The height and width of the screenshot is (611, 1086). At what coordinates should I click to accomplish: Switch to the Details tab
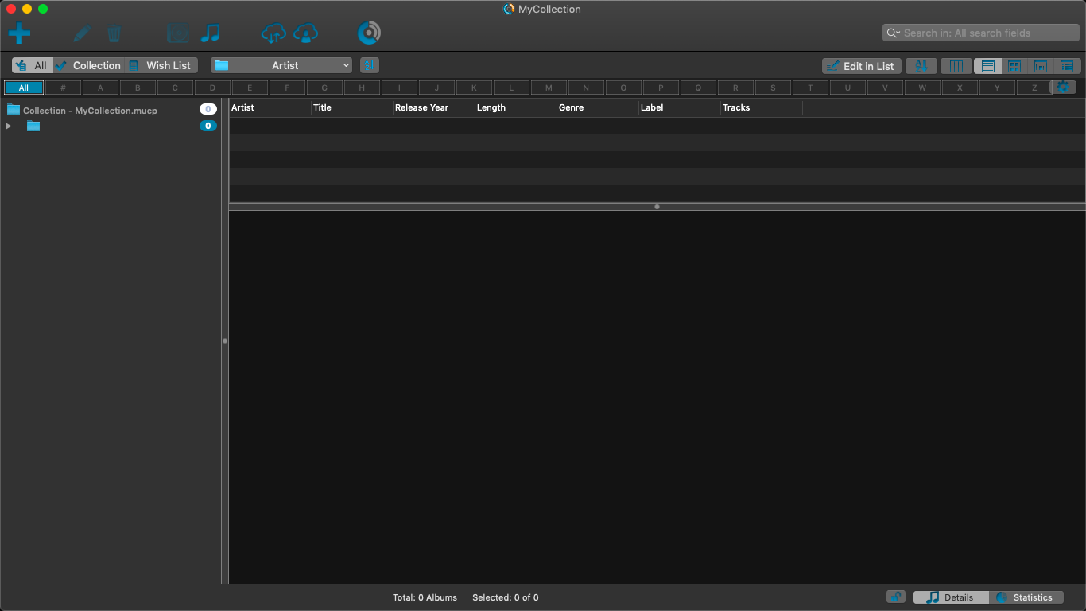(951, 597)
